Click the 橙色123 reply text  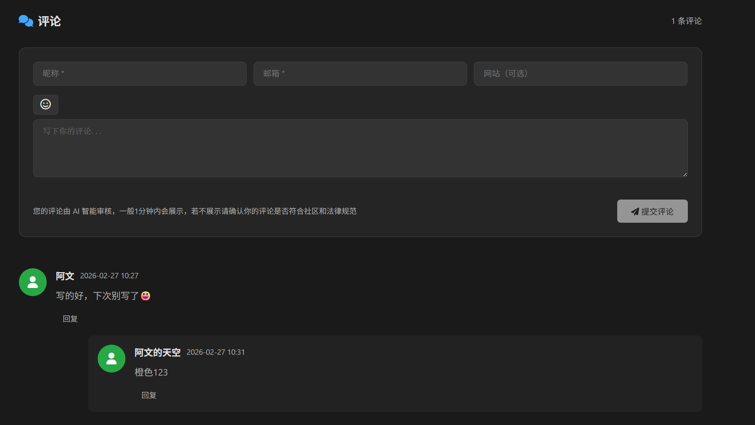[x=151, y=373]
